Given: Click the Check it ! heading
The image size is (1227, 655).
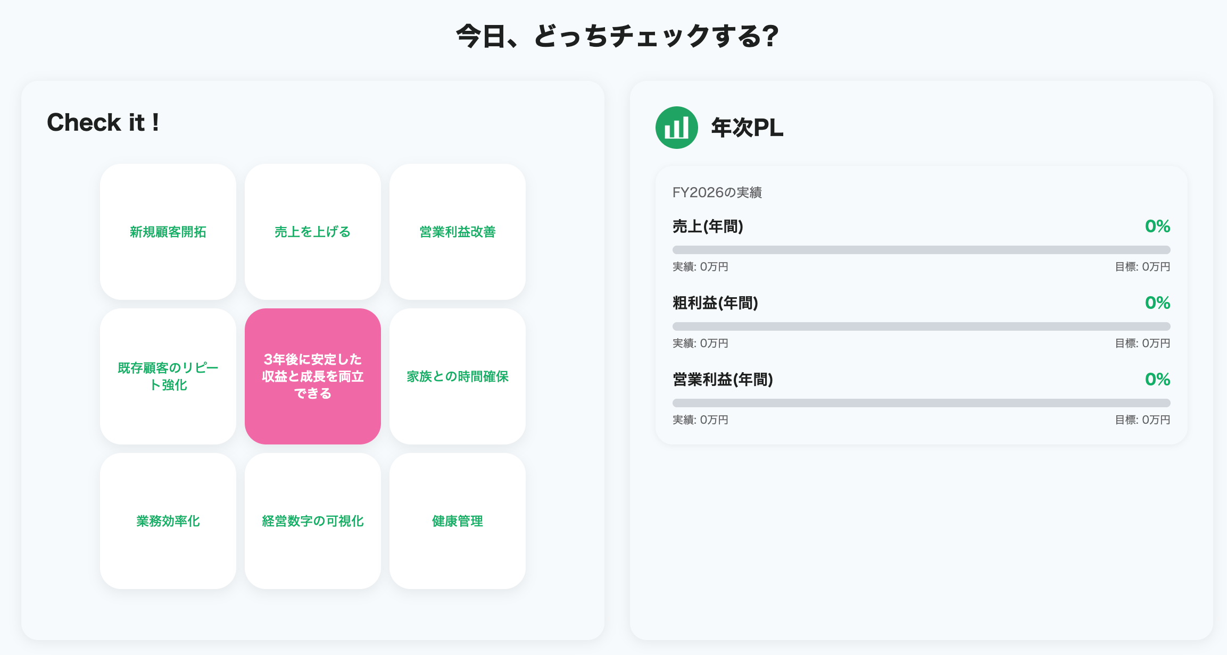Looking at the screenshot, I should tap(103, 123).
